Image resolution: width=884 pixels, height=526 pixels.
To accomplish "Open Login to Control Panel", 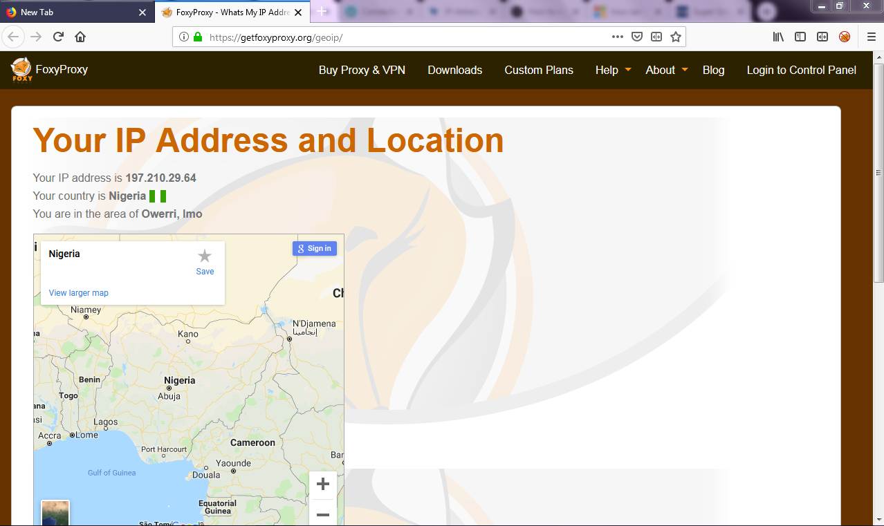I will (801, 70).
